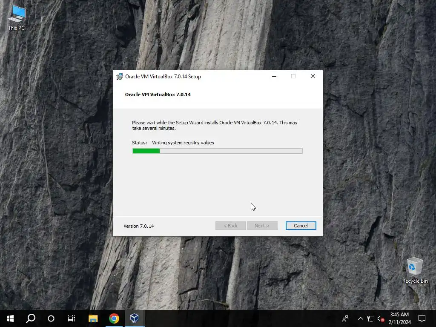The image size is (436, 327).
Task: Minimize the VirtualBox Setup window
Action: [x=274, y=77]
